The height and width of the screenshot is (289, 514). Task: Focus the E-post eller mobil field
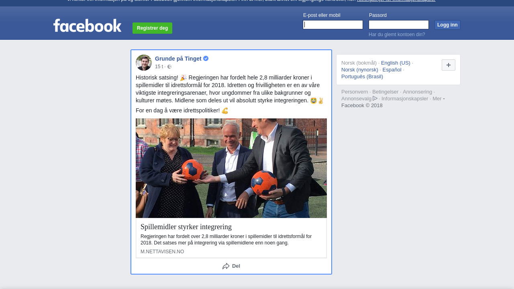click(x=333, y=25)
